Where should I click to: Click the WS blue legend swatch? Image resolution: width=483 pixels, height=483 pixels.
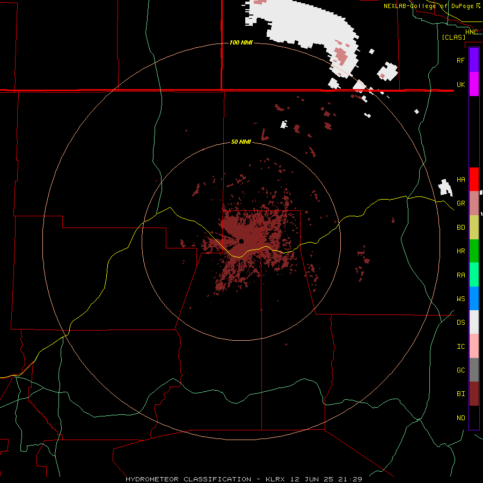474,298
